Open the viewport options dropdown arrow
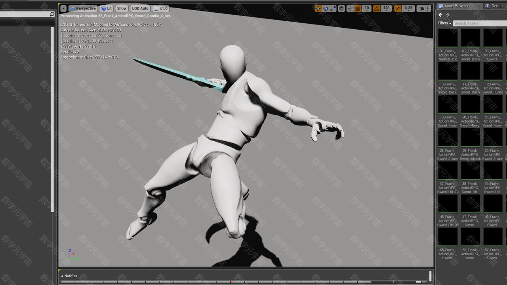507x285 pixels. (63, 8)
